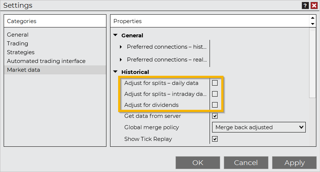Open the Global merge policy dropdown
Screen dimensions: 320x172
coord(259,127)
